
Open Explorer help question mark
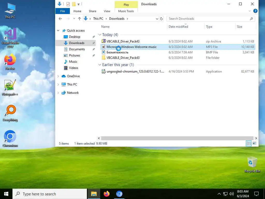click(x=255, y=11)
